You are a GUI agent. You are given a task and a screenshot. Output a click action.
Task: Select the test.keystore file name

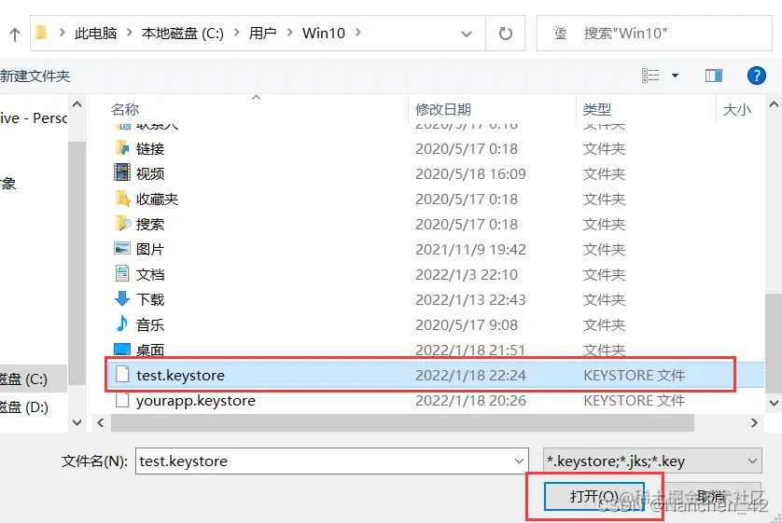coord(180,375)
